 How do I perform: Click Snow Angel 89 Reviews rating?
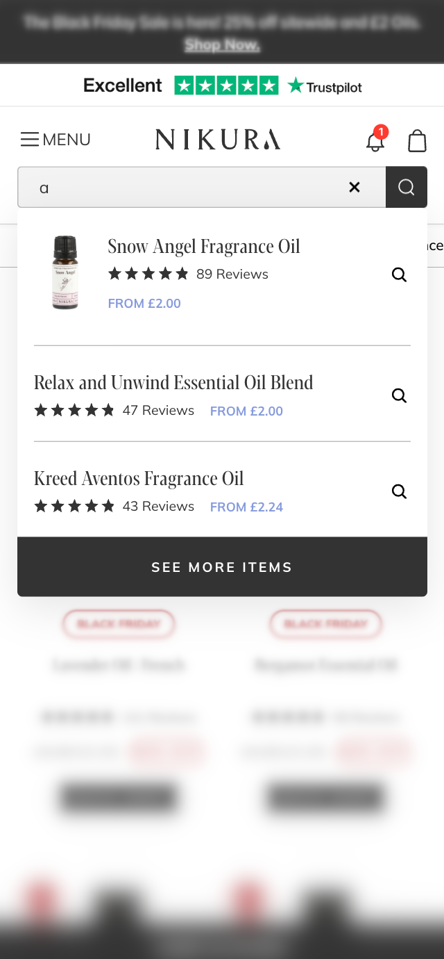(x=188, y=274)
